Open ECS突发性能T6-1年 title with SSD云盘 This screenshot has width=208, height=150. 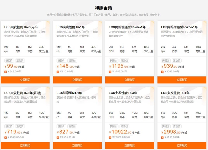coord(71,27)
